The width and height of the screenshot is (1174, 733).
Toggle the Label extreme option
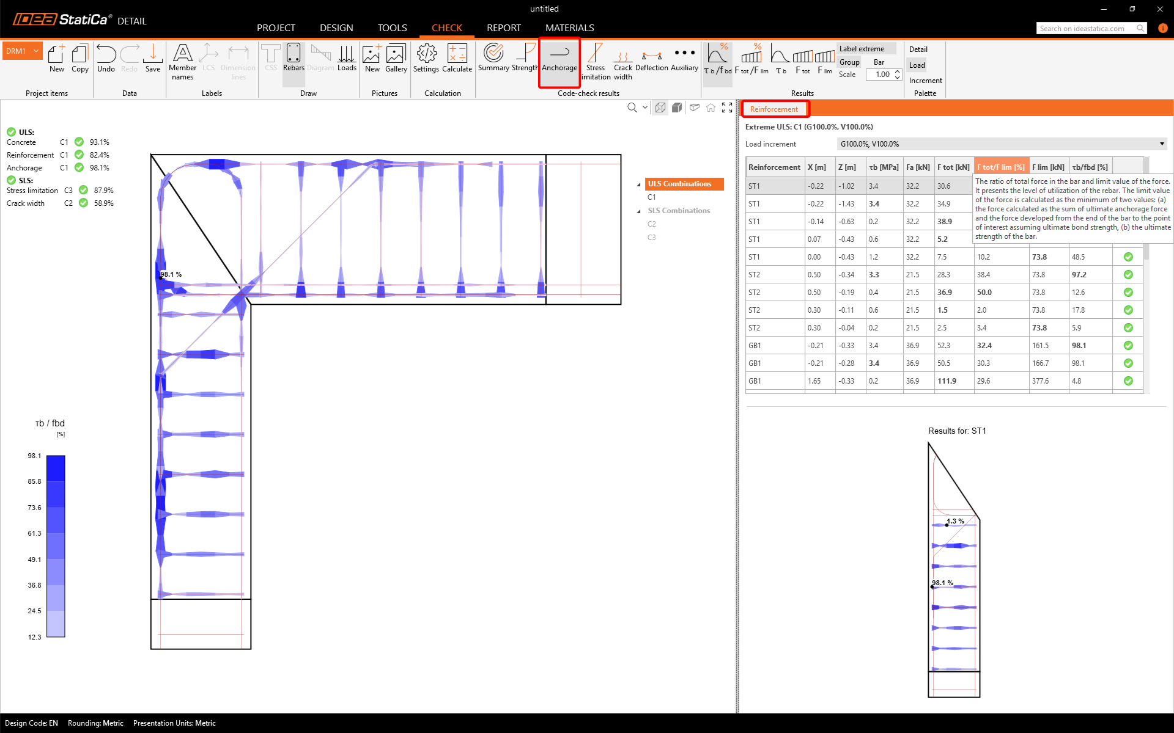862,49
